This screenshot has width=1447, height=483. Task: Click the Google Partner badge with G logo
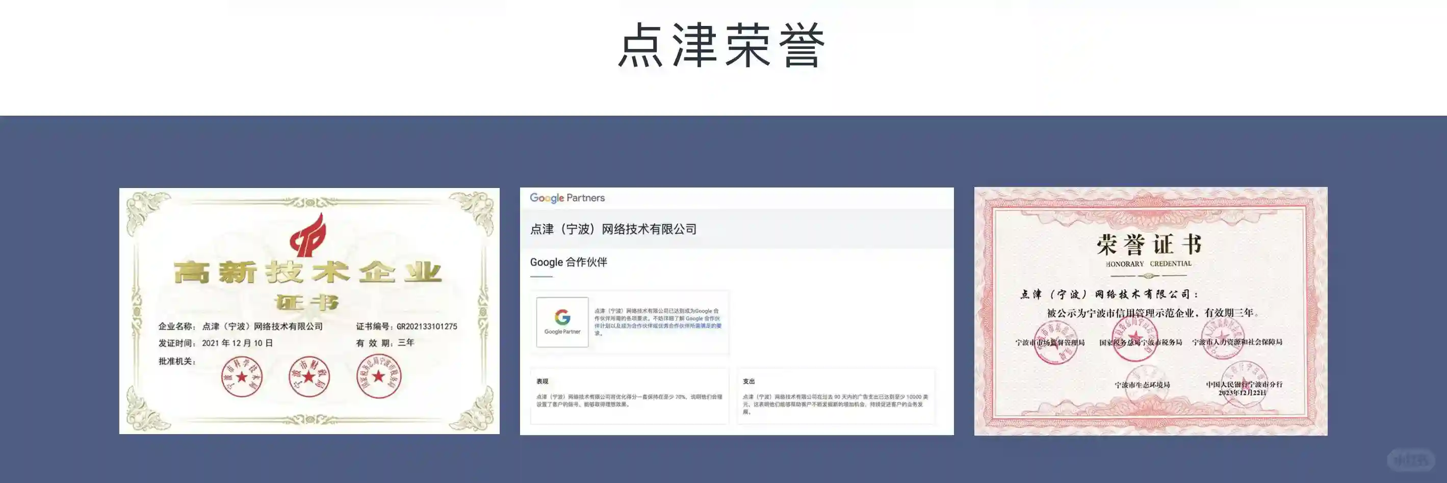tap(562, 322)
